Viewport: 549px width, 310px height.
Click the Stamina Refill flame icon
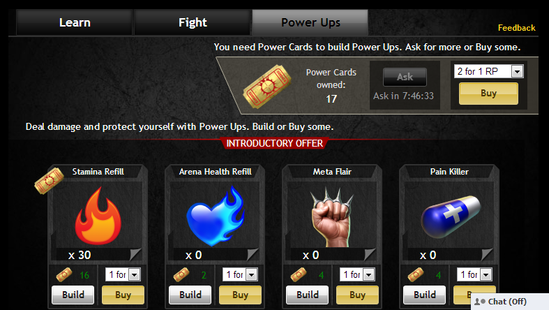point(98,216)
